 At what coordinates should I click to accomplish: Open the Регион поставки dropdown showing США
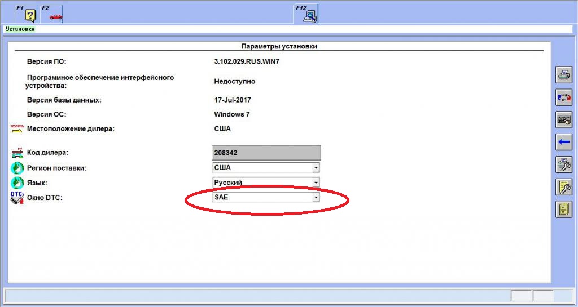click(x=266, y=168)
